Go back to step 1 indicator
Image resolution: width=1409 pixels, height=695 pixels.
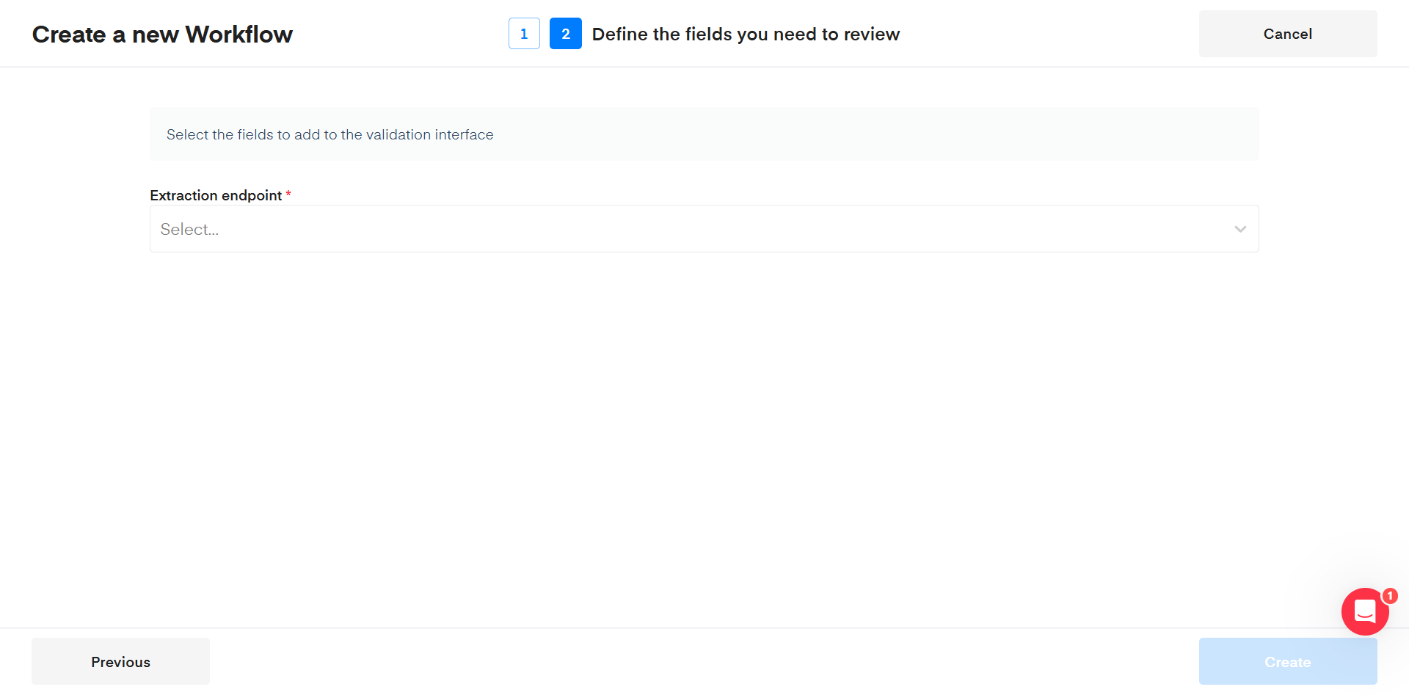524,34
